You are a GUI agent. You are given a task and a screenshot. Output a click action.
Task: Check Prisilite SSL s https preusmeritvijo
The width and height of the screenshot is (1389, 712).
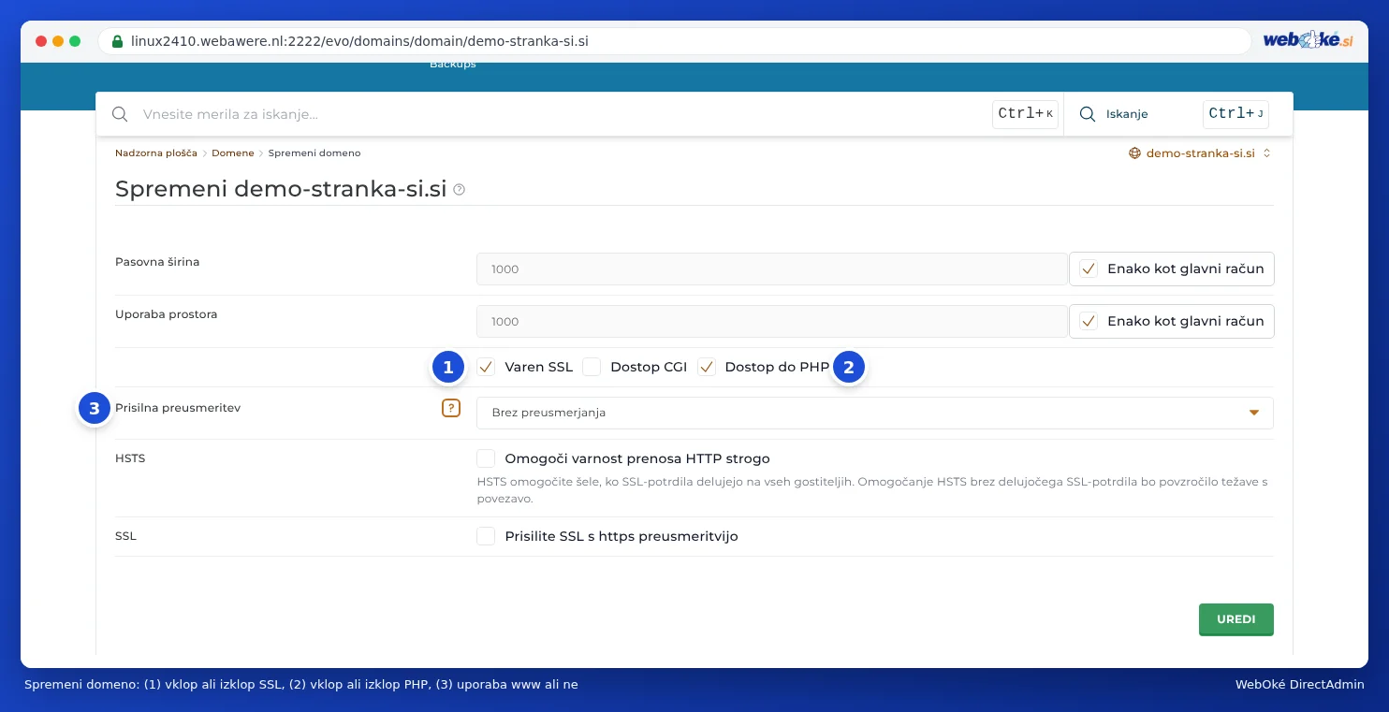pos(486,536)
